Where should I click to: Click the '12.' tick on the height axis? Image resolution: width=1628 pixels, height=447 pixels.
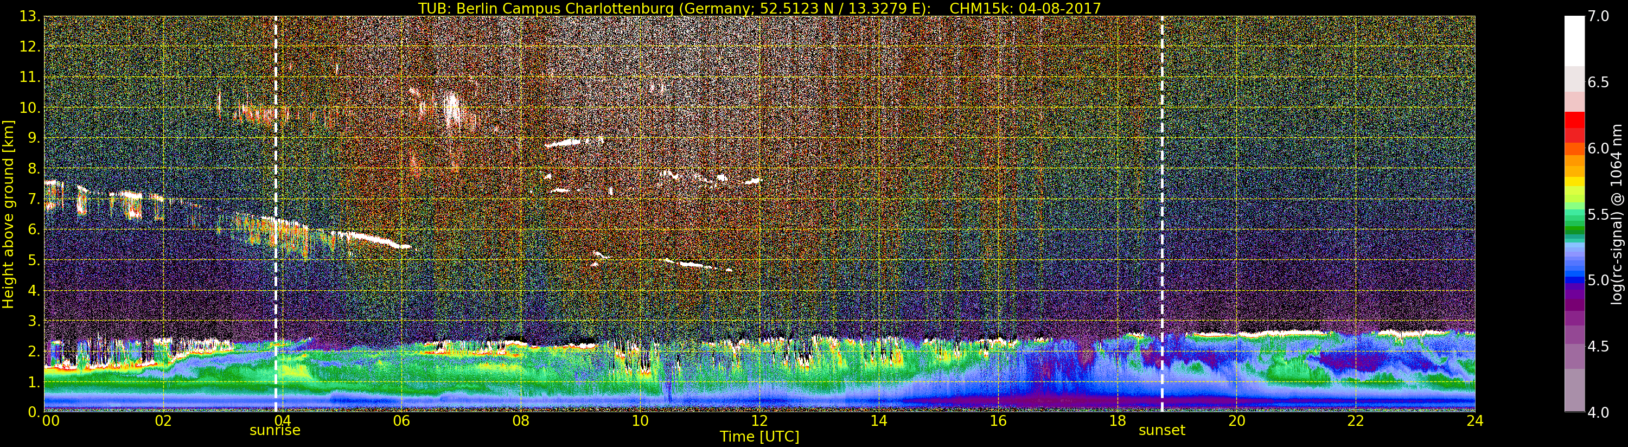click(x=30, y=47)
